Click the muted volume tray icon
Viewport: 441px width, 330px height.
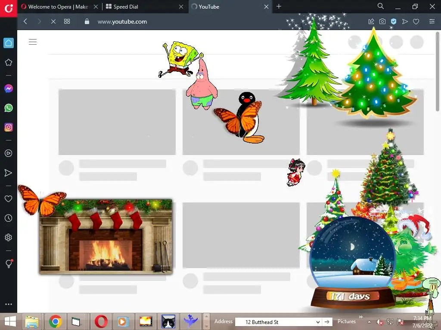[380, 322]
